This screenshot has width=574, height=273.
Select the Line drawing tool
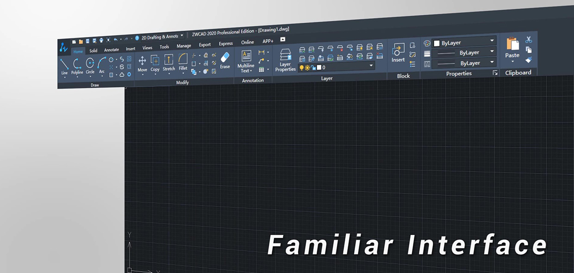64,65
